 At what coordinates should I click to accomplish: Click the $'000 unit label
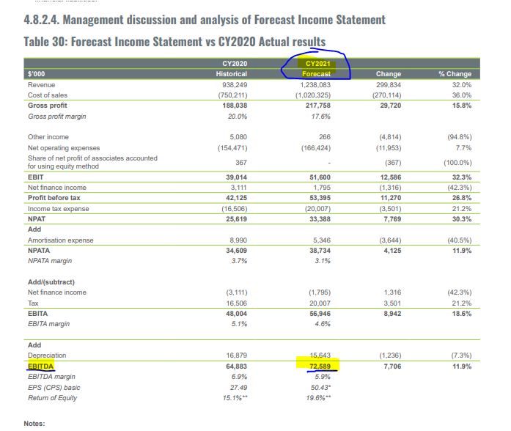click(x=36, y=74)
